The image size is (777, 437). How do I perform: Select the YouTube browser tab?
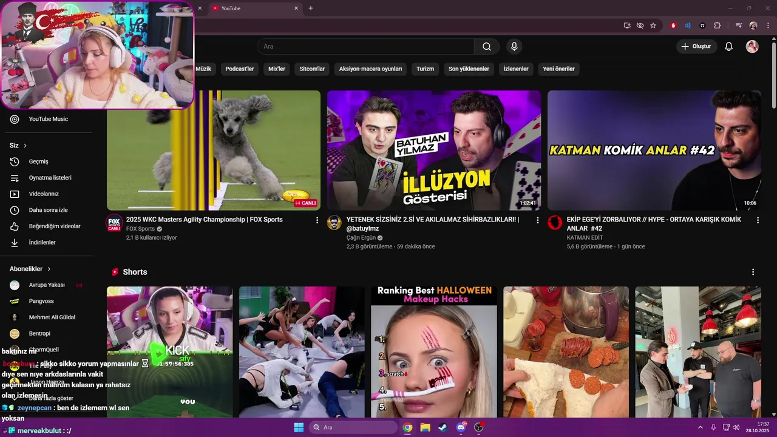[255, 8]
